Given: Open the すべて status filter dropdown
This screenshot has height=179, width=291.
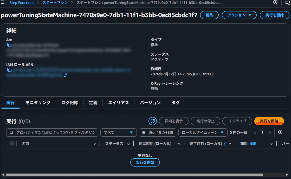Looking at the screenshot, I should 118,132.
